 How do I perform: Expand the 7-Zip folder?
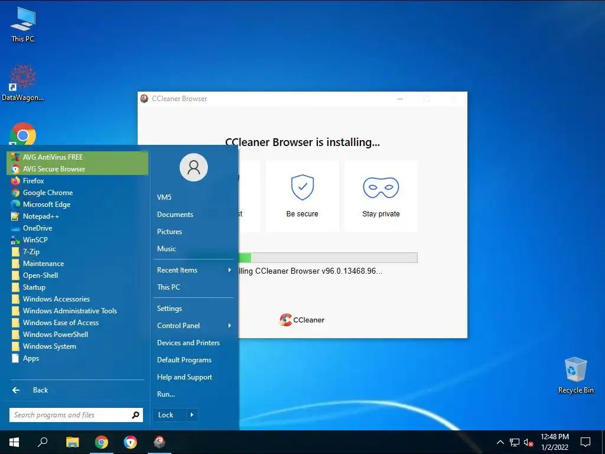pyautogui.click(x=77, y=252)
